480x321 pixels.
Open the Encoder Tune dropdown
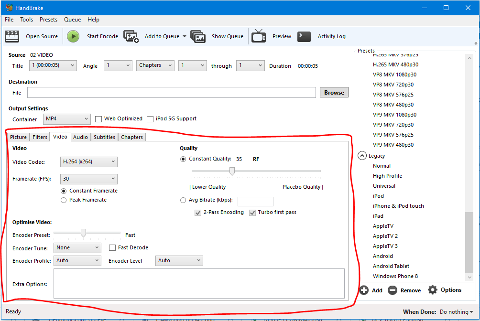(77, 247)
